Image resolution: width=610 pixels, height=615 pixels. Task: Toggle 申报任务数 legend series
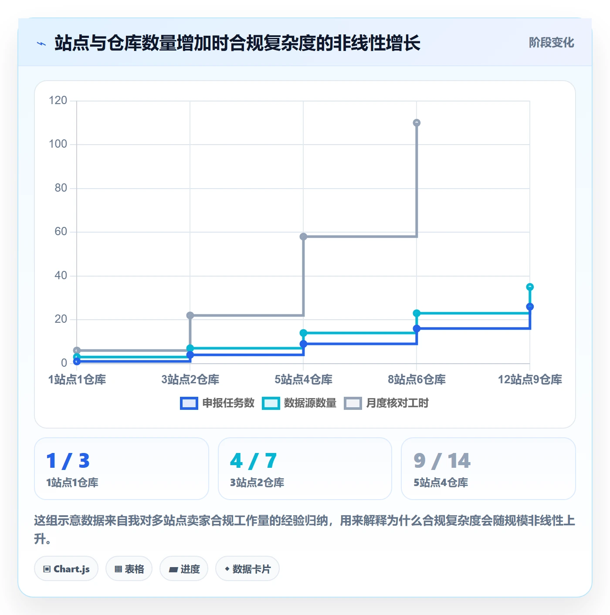pos(217,403)
